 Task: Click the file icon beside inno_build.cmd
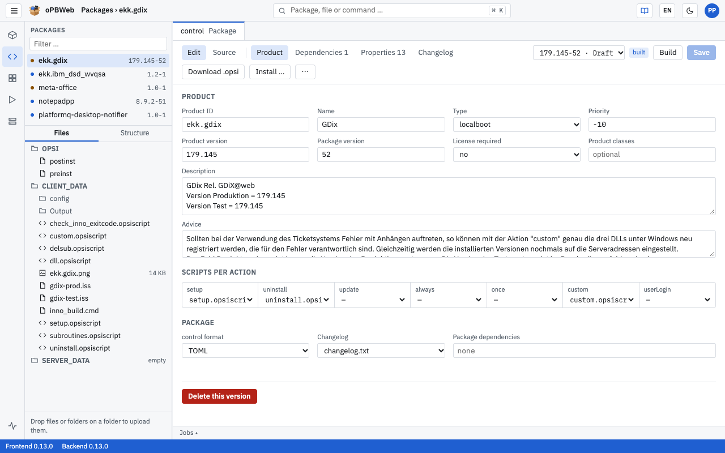pyautogui.click(x=42, y=311)
